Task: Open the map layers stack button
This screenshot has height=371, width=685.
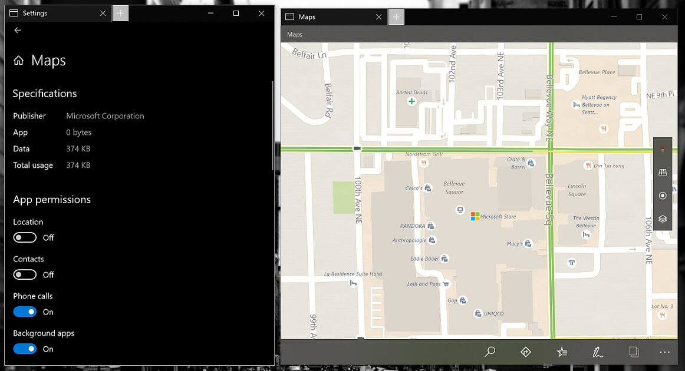Action: coord(663,218)
